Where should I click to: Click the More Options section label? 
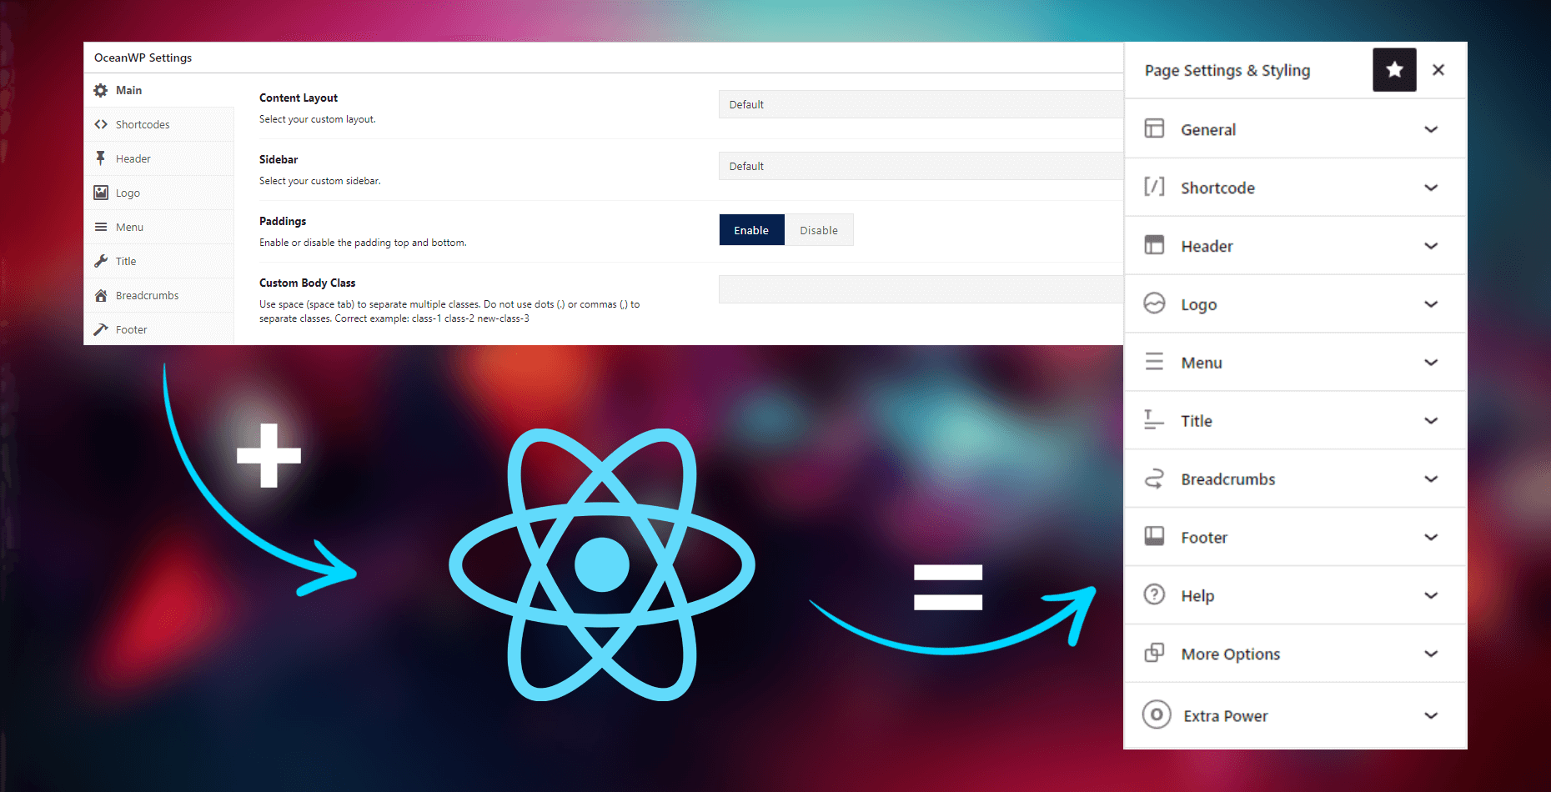pos(1231,654)
